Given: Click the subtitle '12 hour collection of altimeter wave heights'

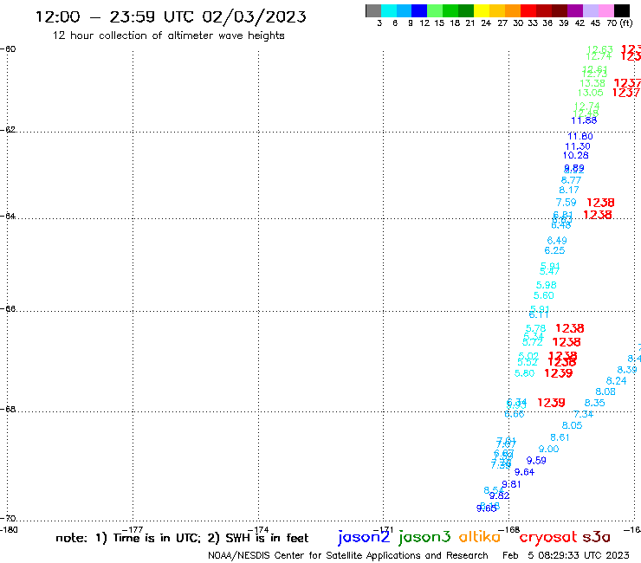Looking at the screenshot, I should pyautogui.click(x=168, y=36).
